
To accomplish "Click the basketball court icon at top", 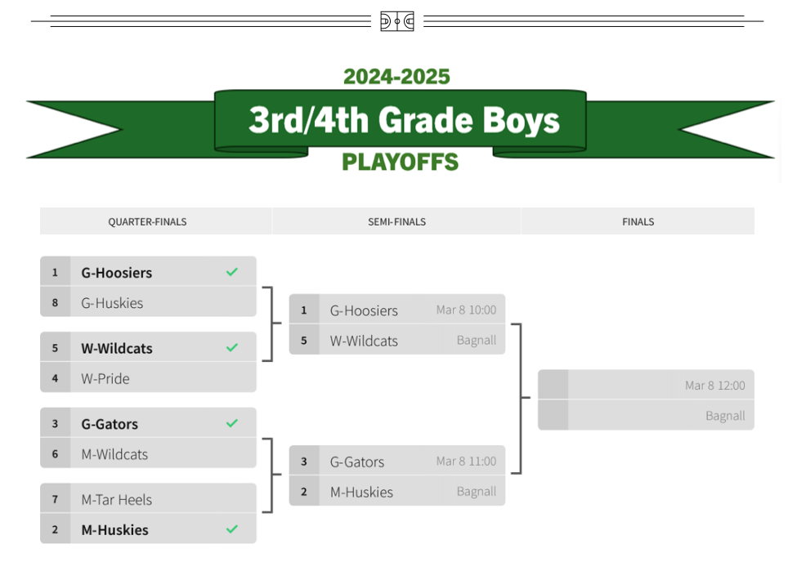I will coord(397,21).
